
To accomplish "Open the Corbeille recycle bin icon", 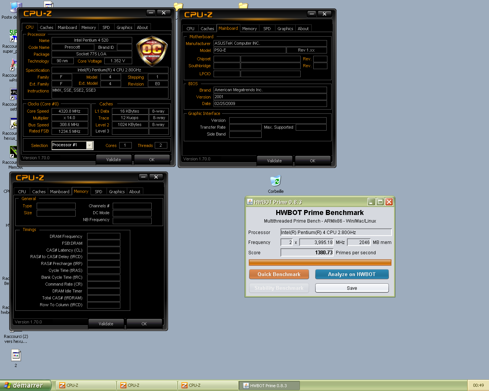I will 275,181.
